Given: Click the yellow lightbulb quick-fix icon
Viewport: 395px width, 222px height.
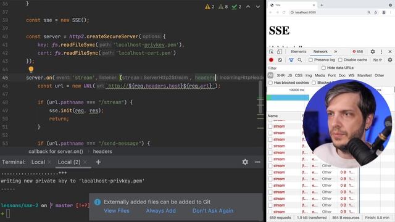Looking at the screenshot, I should (x=31, y=69).
